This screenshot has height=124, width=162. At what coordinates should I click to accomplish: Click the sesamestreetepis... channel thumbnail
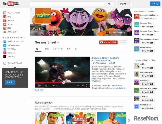point(137,17)
